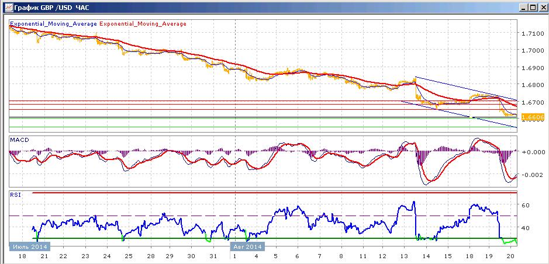Click the chart window icon in title bar
This screenshot has width=549, height=264.
click(8, 6)
